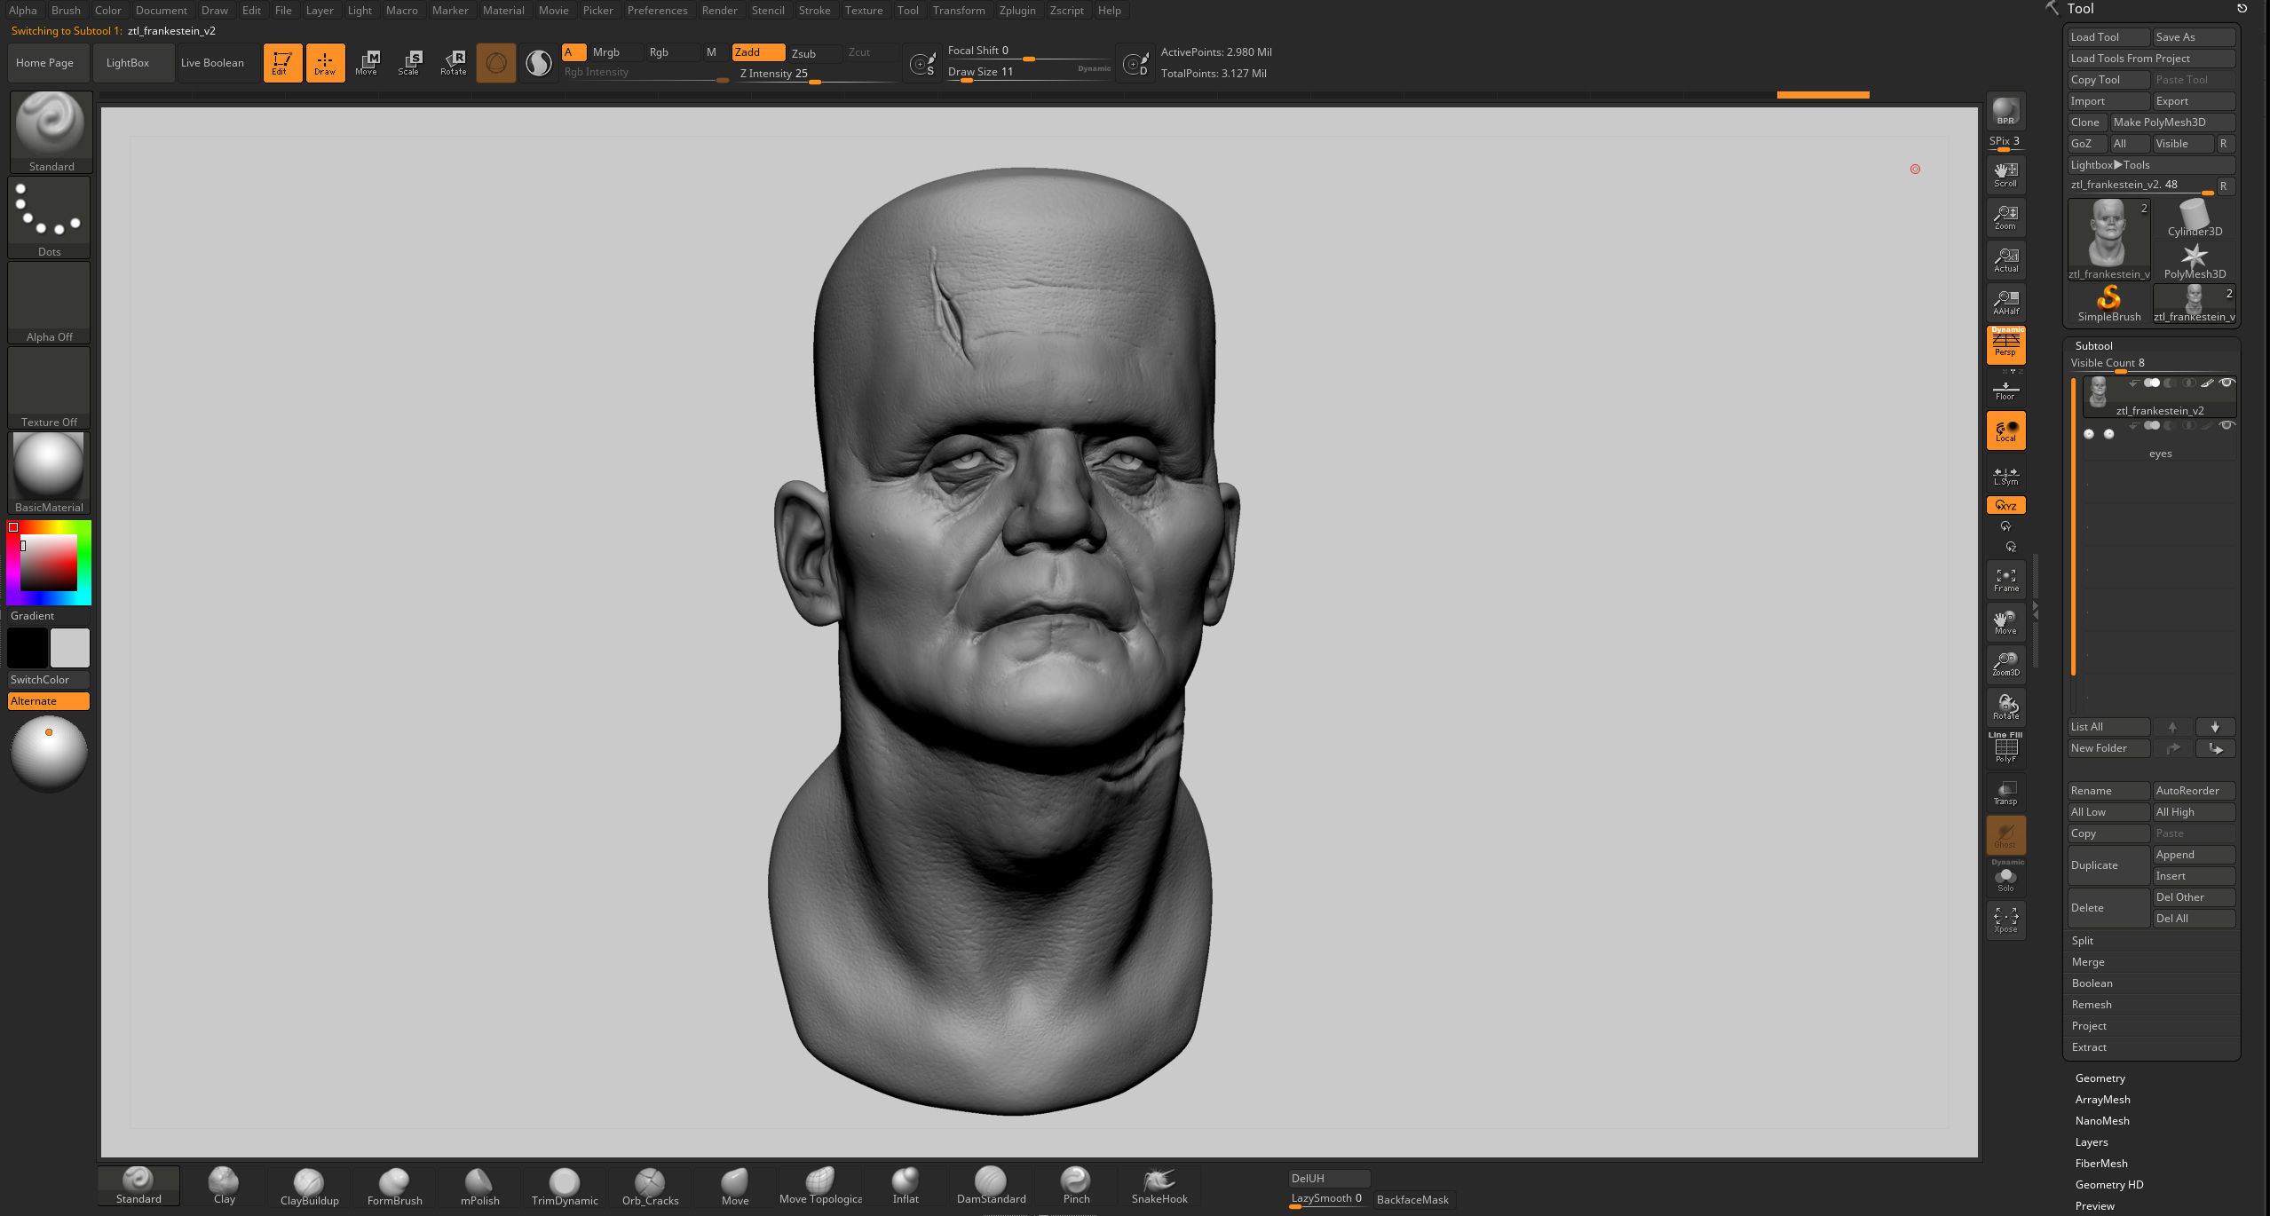Click the Xpose icon
2270x1216 pixels.
[2005, 920]
